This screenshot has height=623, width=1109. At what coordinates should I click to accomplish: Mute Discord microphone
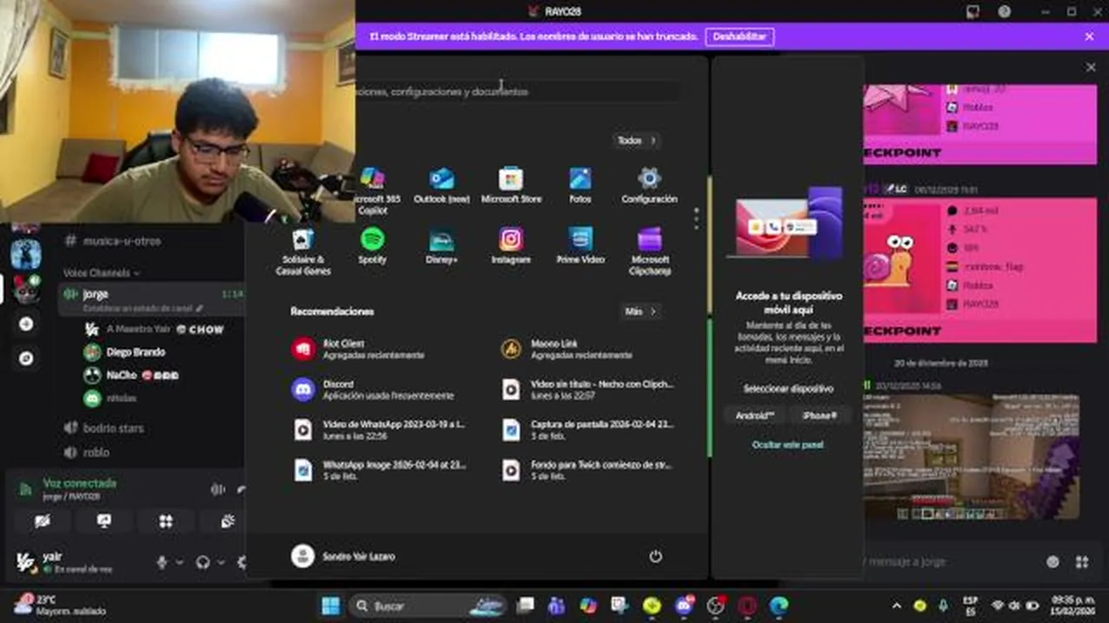[x=161, y=562]
